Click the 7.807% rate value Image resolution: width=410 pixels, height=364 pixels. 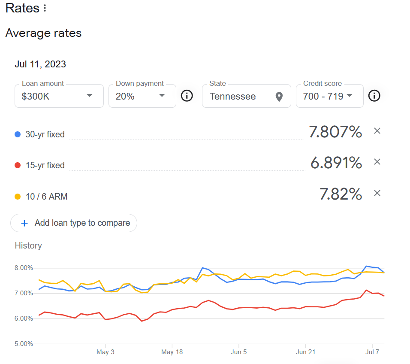335,132
